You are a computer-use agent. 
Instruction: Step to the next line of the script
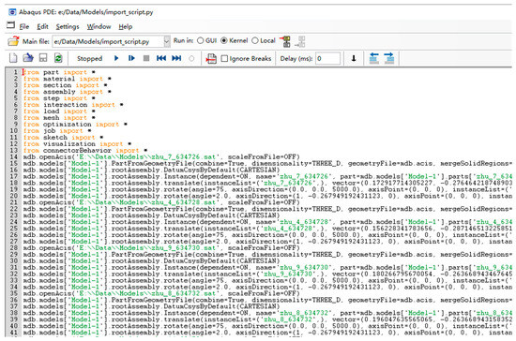(x=131, y=58)
